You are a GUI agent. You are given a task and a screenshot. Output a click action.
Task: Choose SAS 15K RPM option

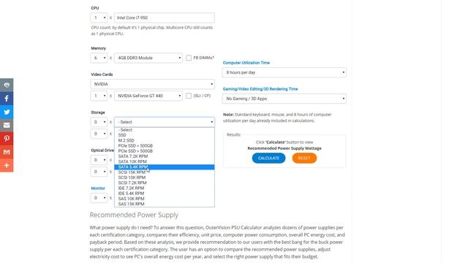pos(165,204)
